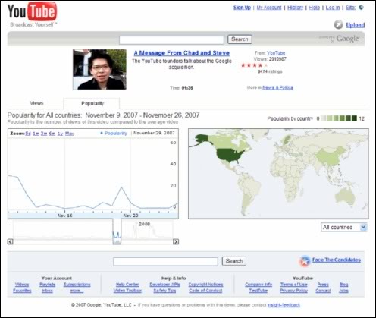Open Face The Candidates link
376x318 pixels.
[x=337, y=260]
